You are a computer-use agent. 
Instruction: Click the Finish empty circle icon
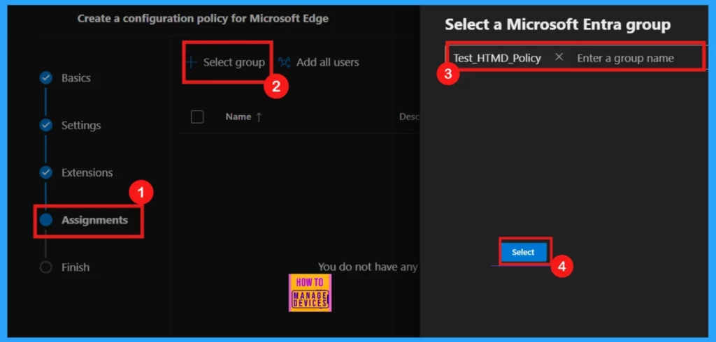pos(46,267)
